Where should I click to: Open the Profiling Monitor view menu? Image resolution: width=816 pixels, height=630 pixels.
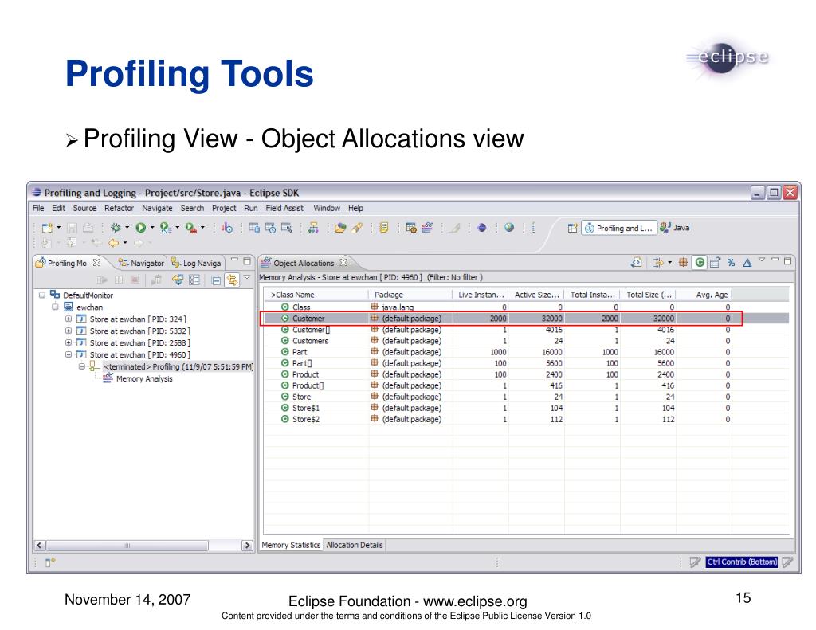[x=247, y=278]
